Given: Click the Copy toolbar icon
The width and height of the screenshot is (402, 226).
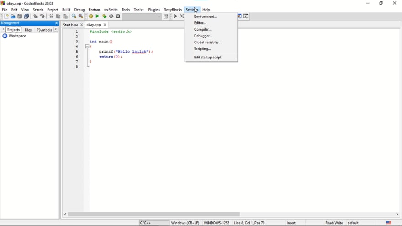Looking at the screenshot, I should 58,16.
